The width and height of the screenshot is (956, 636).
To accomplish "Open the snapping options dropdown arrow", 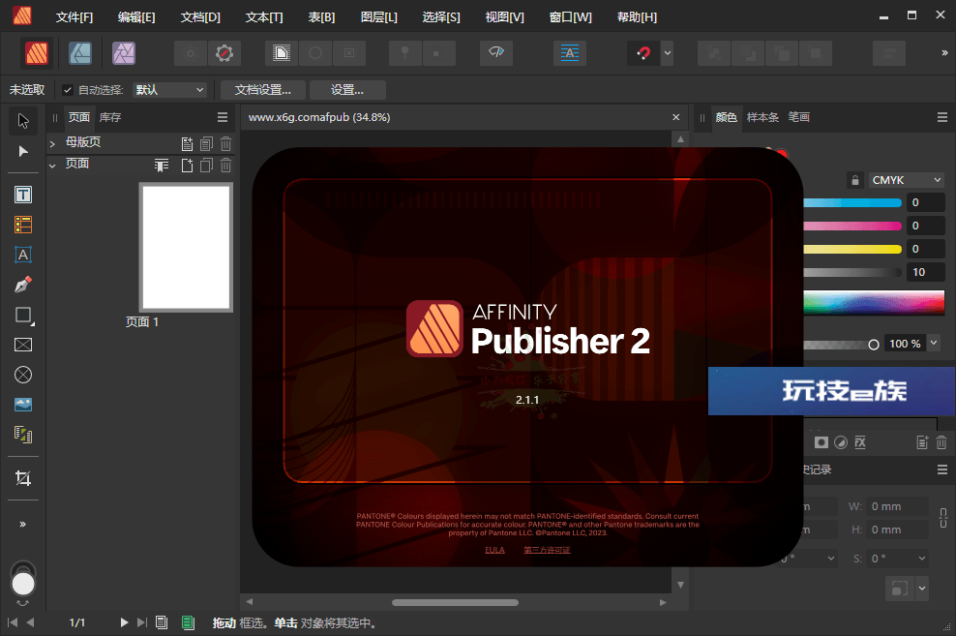I will [668, 53].
